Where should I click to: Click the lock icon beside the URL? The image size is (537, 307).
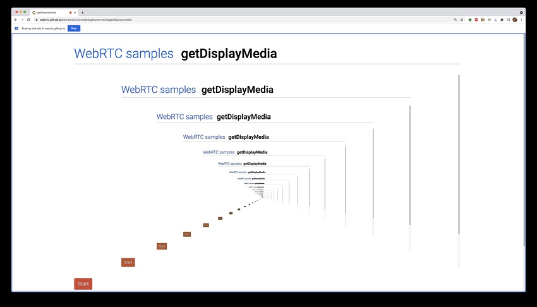point(36,20)
